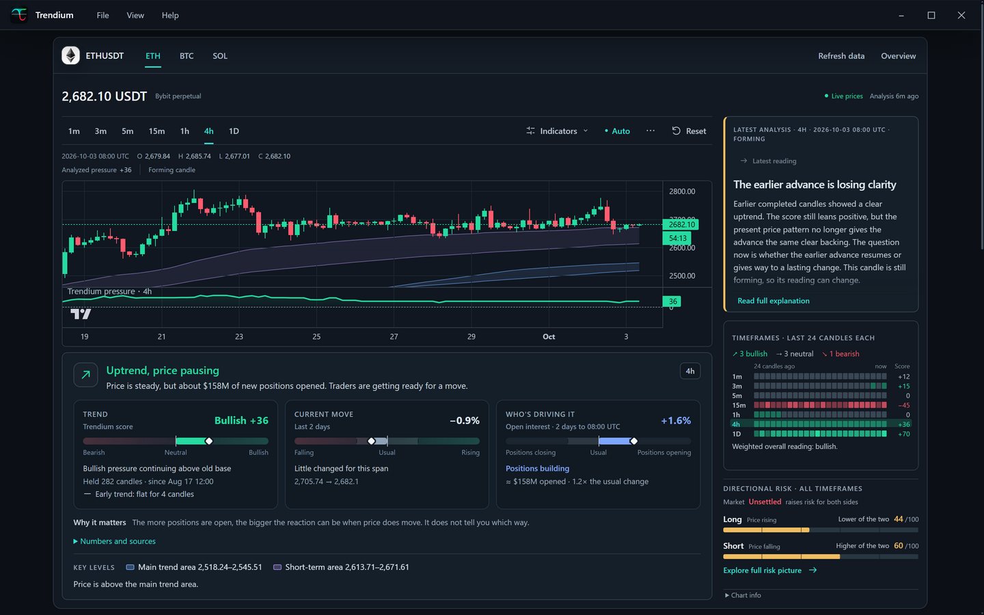Switch to the BTC tab

tap(187, 56)
